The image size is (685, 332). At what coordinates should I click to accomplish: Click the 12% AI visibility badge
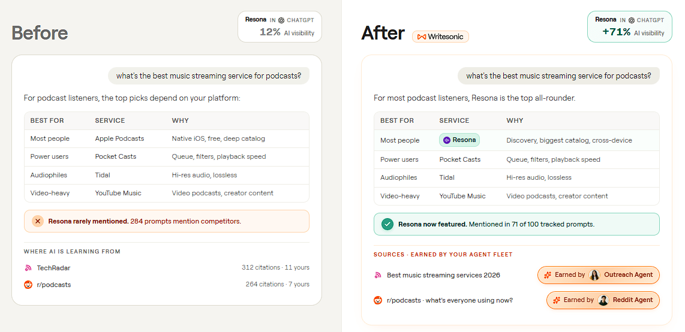tap(280, 26)
